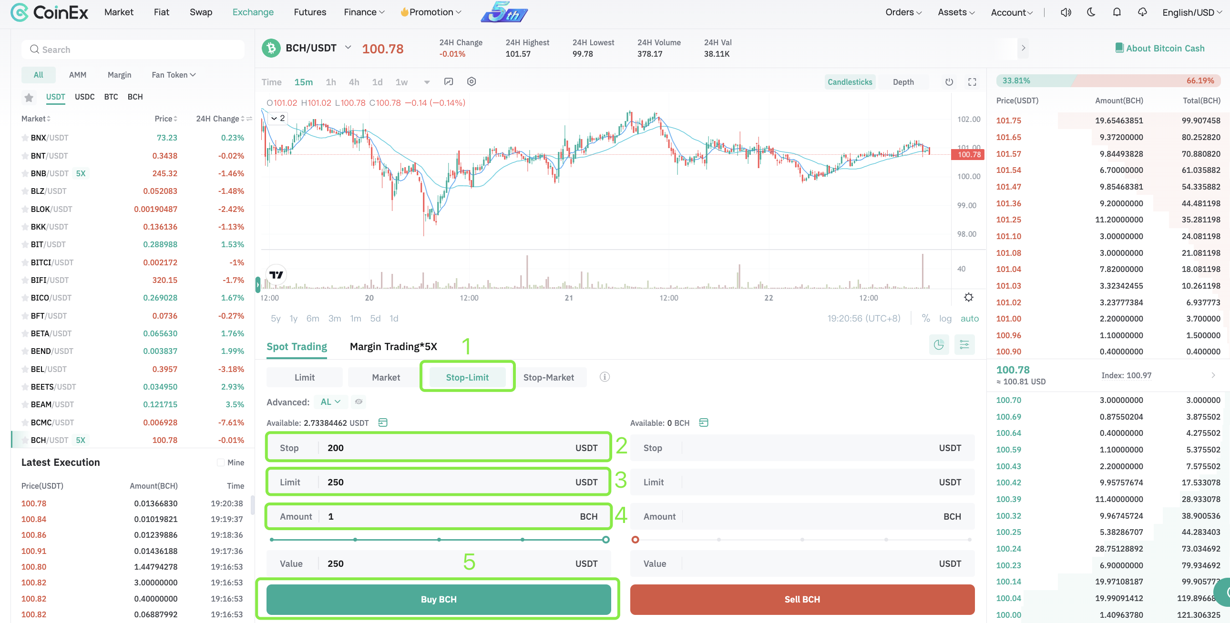Click the Buy BCH button
The height and width of the screenshot is (623, 1230).
(438, 600)
